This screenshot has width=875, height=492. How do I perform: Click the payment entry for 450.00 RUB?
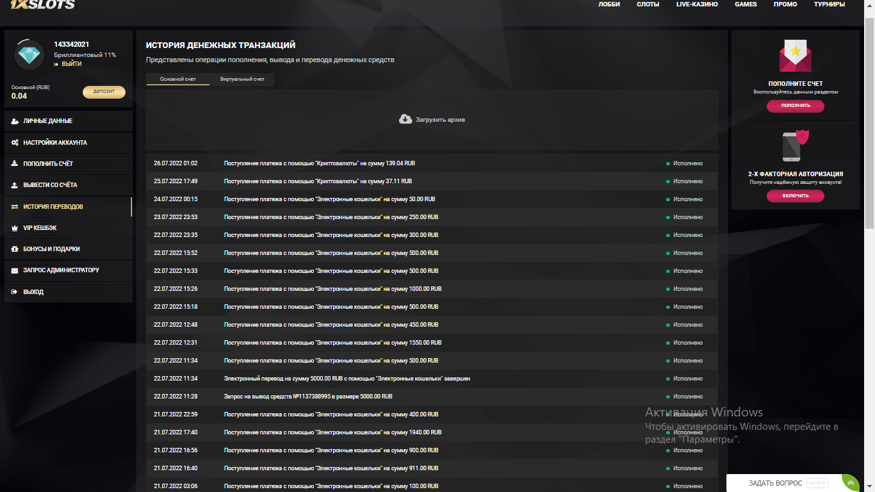[331, 325]
